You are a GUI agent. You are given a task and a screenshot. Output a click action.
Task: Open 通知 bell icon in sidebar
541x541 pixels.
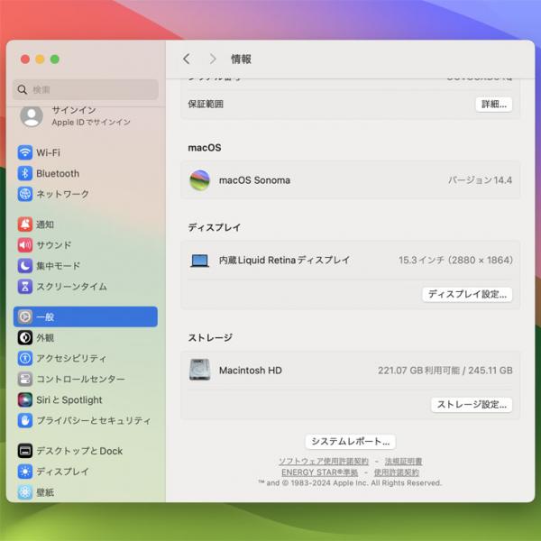(25, 225)
